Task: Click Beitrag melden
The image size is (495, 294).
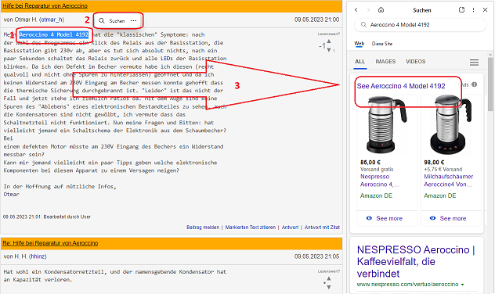Action: point(203,228)
